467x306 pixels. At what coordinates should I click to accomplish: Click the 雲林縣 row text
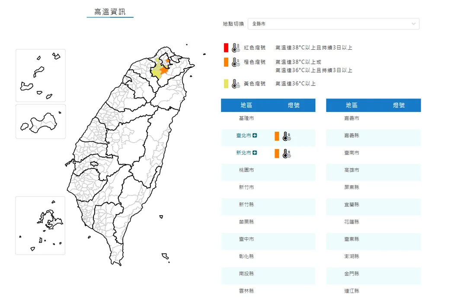[246, 291]
